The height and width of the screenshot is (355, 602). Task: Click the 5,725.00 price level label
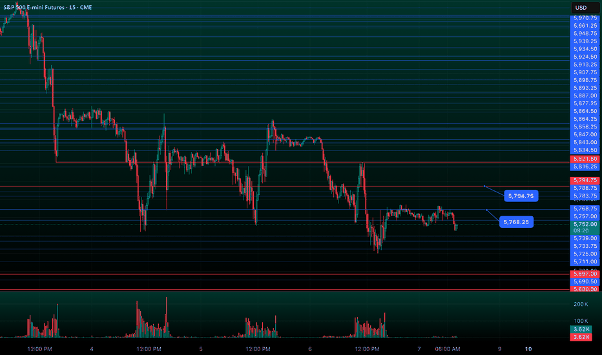(x=585, y=254)
